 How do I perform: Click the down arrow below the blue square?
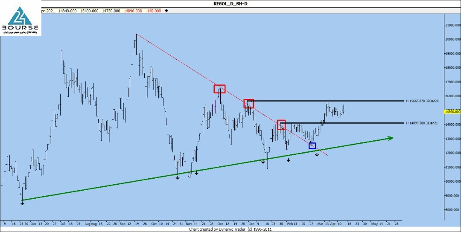(317, 154)
